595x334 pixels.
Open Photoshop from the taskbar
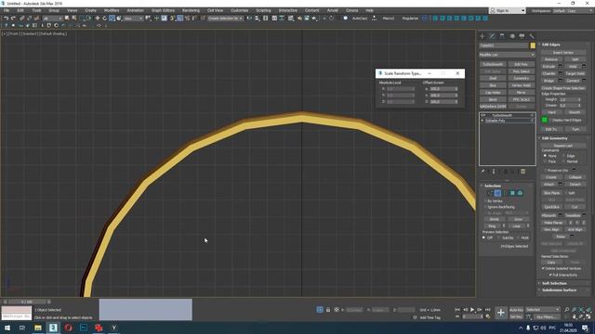[x=84, y=328]
